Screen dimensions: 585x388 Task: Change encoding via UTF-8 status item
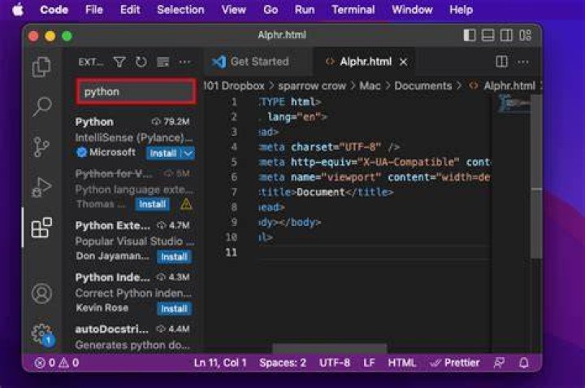tap(335, 363)
